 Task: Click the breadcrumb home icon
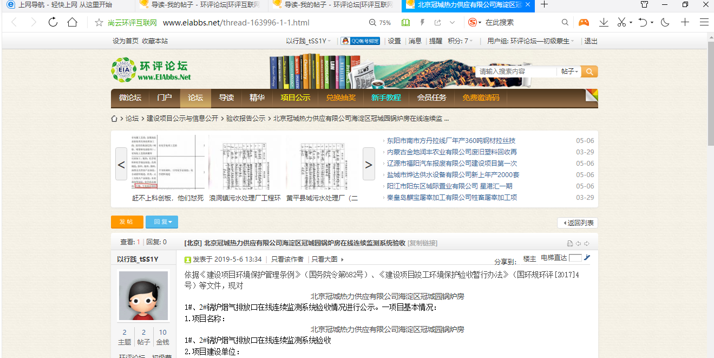114,119
